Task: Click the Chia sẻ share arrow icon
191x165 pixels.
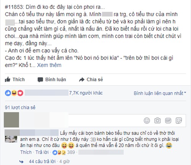Action: (x=82, y=80)
